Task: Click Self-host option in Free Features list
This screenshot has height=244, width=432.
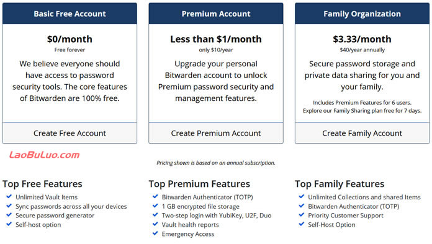Action: click(x=38, y=224)
